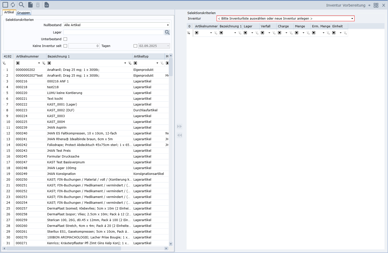This screenshot has height=253, width=388.
Task: Open the Lager lookup magnifier button
Action: click(x=167, y=32)
